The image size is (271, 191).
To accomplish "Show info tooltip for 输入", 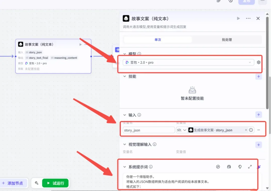I will pyautogui.click(x=139, y=115).
